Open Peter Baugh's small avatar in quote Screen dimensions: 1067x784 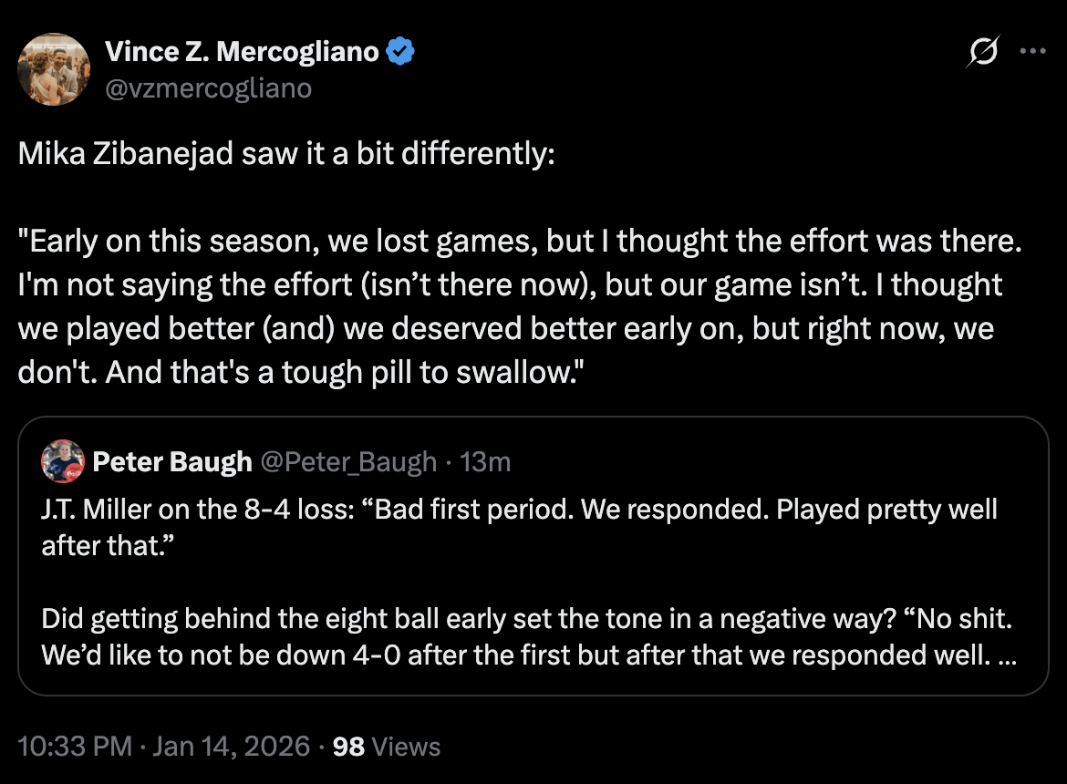(x=63, y=462)
